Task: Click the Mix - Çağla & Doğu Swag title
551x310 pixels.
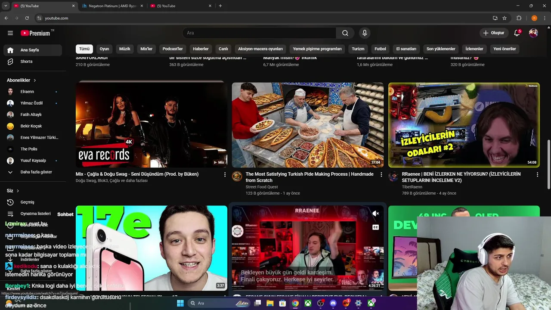Action: point(137,174)
